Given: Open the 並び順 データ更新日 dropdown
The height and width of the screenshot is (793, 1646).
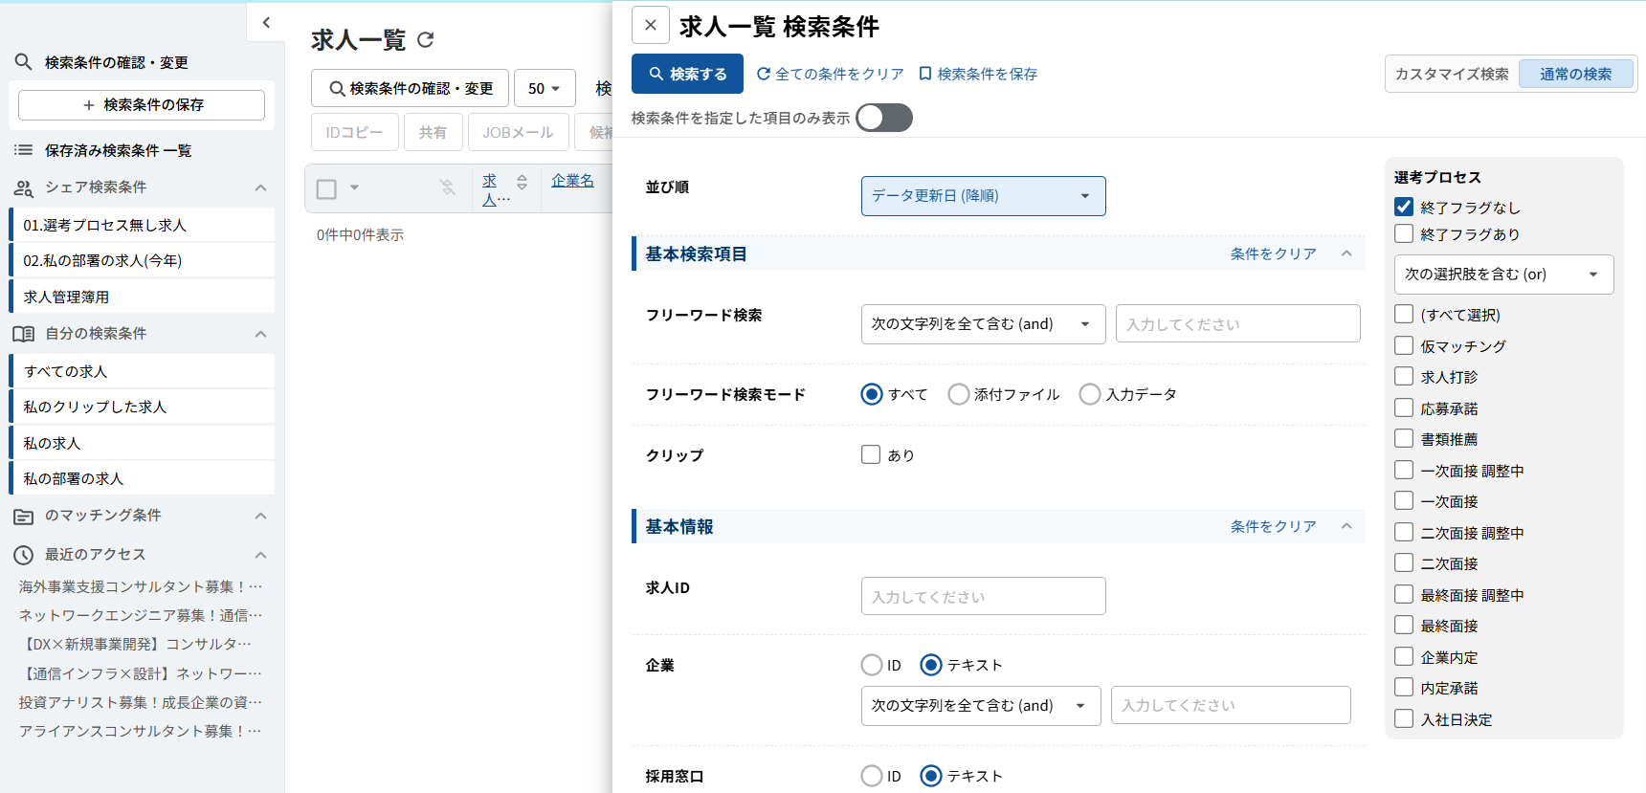Looking at the screenshot, I should (983, 196).
